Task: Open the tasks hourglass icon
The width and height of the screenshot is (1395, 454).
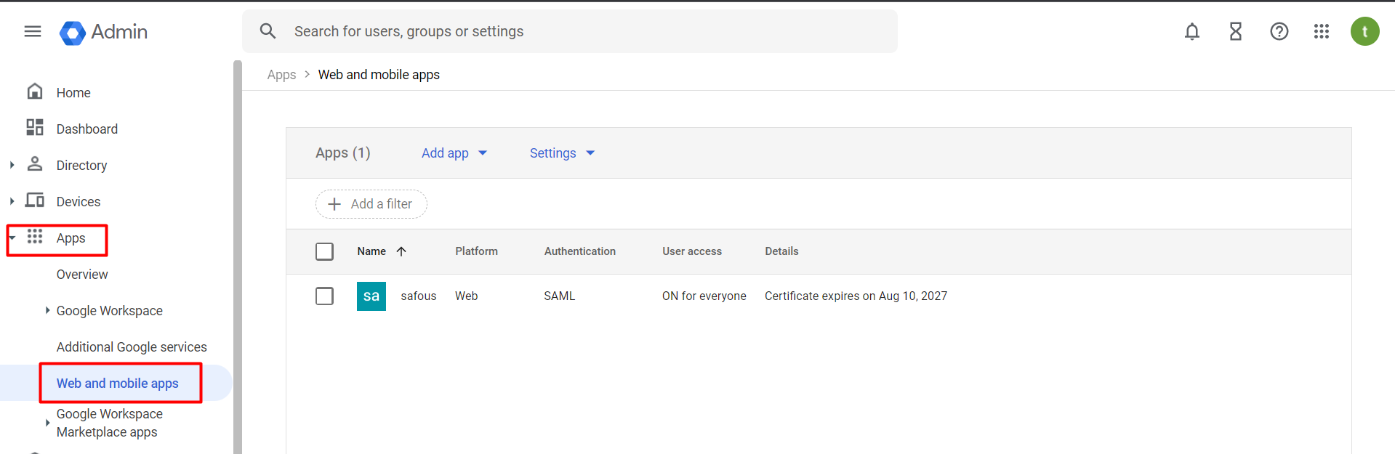Action: (x=1235, y=31)
